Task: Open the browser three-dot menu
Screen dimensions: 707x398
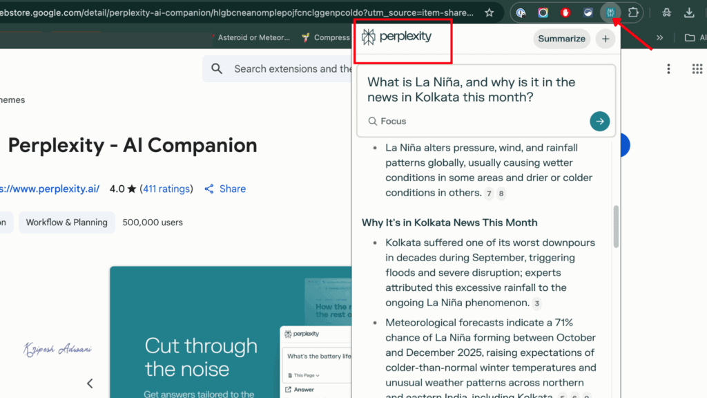Action: pos(668,68)
